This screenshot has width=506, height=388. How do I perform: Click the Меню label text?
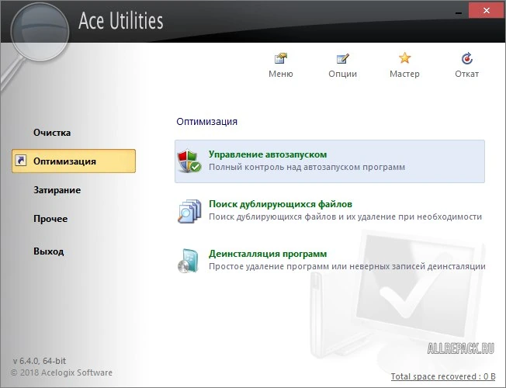281,74
